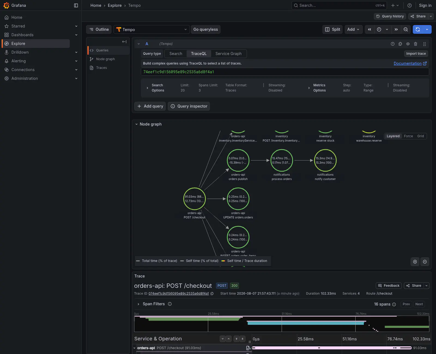Viewport: 436px width, 354px height.
Task: Open Query history
Action: pyautogui.click(x=390, y=16)
